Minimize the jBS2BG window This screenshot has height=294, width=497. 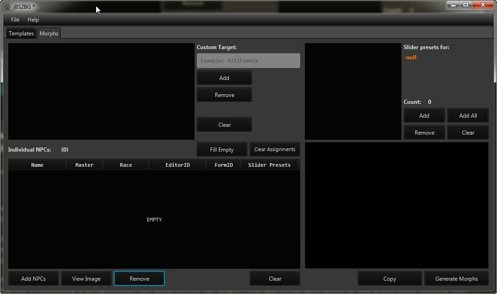click(x=453, y=5)
